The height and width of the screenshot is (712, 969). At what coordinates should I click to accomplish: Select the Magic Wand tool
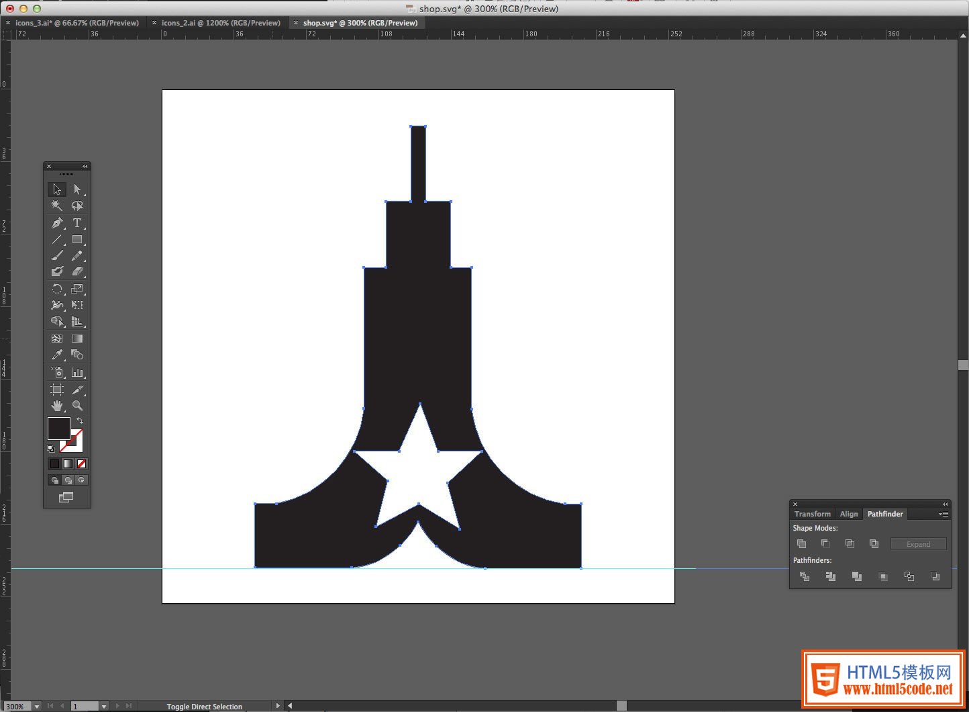57,206
